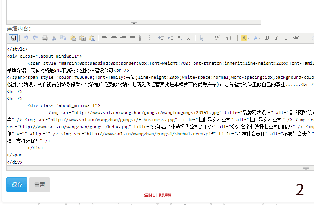The image size is (314, 209).
Task: Click the resize handle of upper textarea
Action: tap(134, 22)
